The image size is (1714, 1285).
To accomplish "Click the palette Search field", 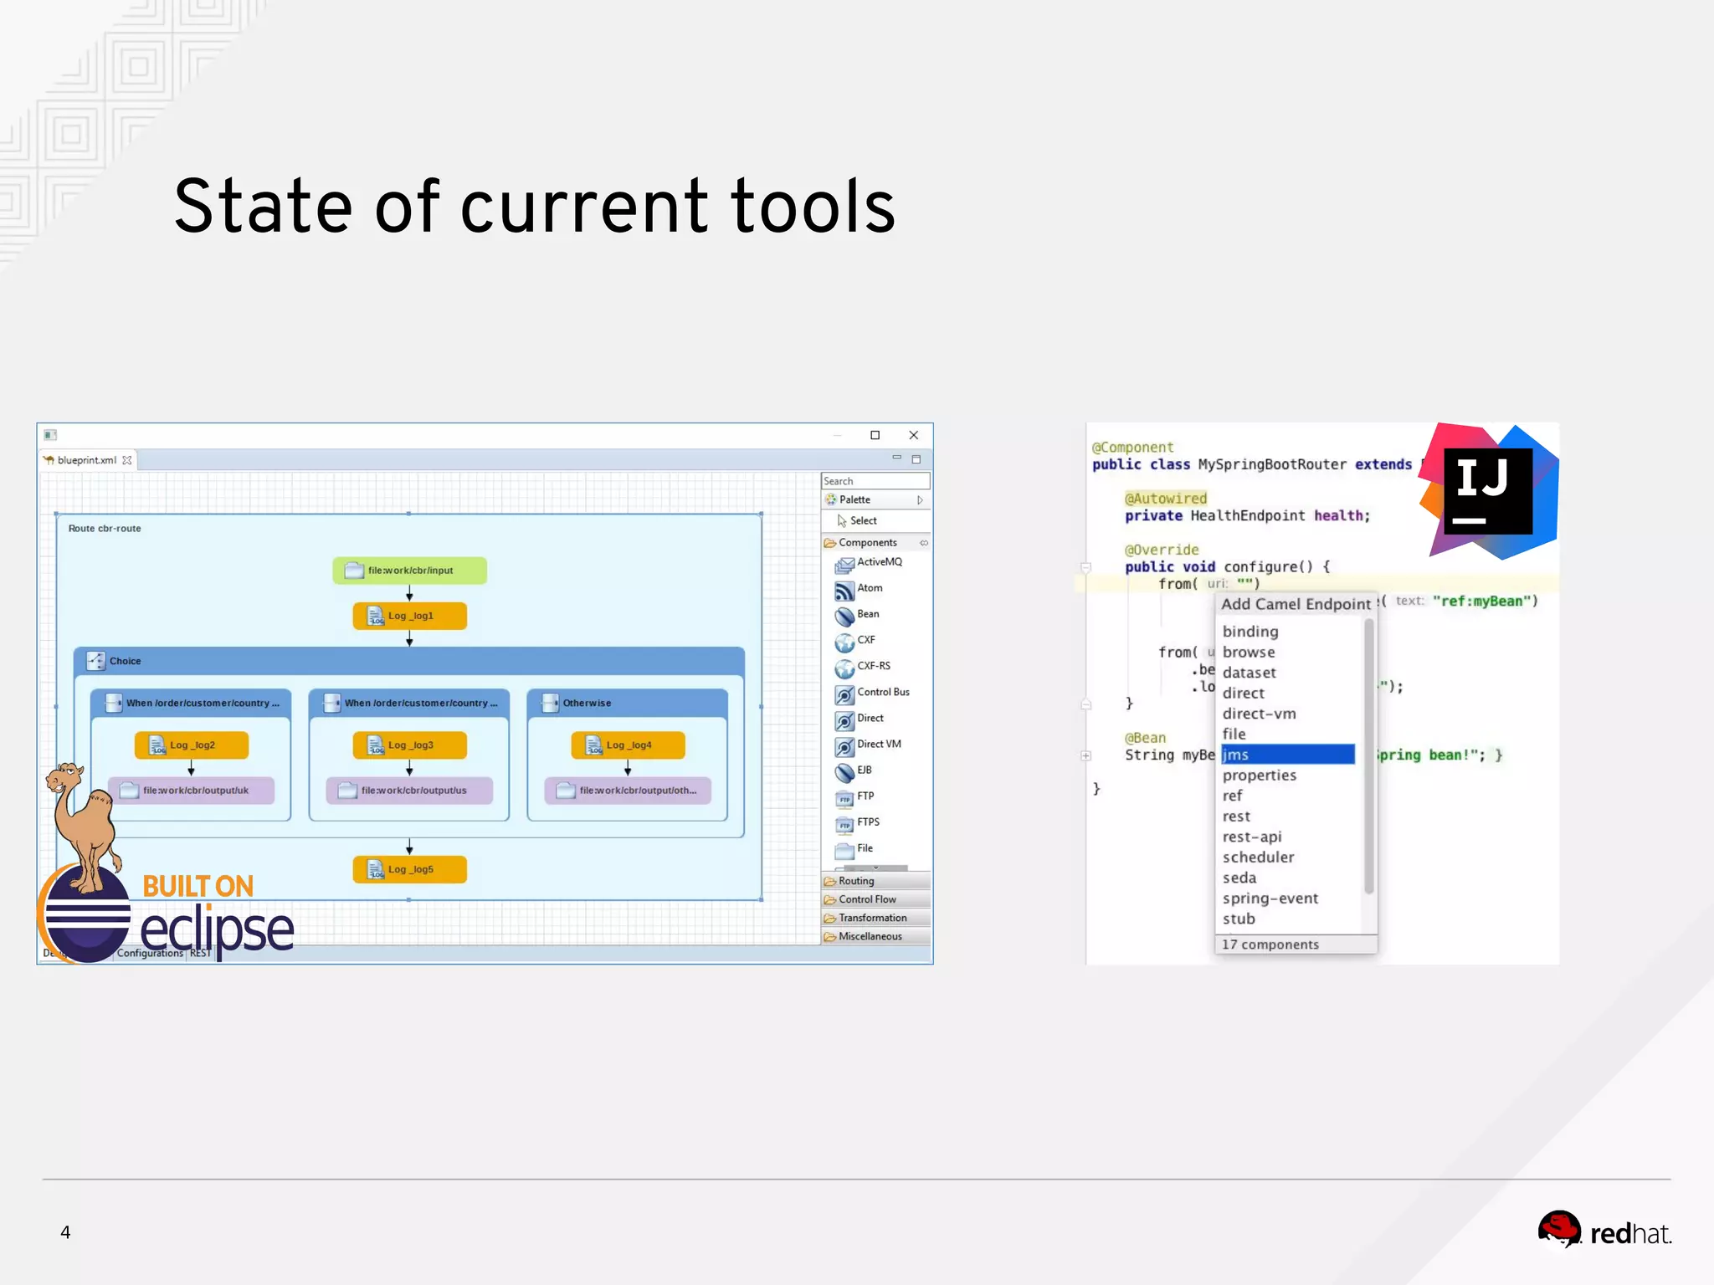I will point(875,481).
